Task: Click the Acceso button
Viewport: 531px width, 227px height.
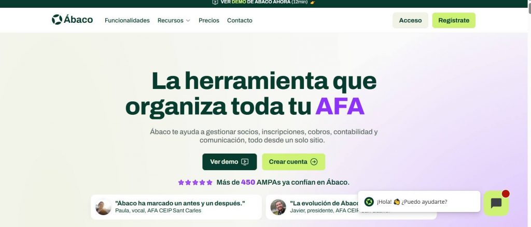Action: [x=410, y=20]
